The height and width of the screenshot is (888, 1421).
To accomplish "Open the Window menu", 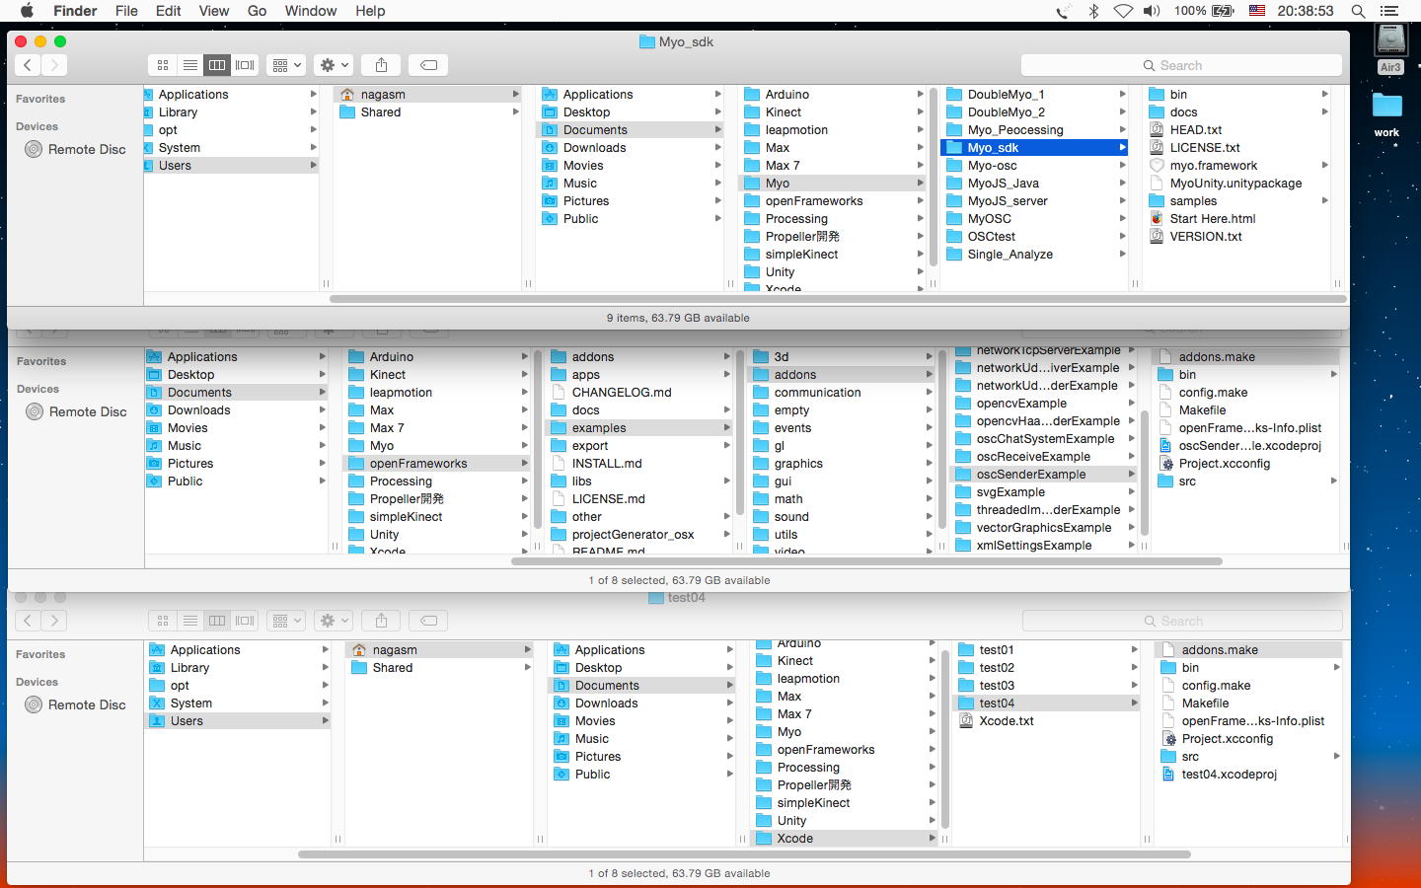I will pyautogui.click(x=311, y=11).
